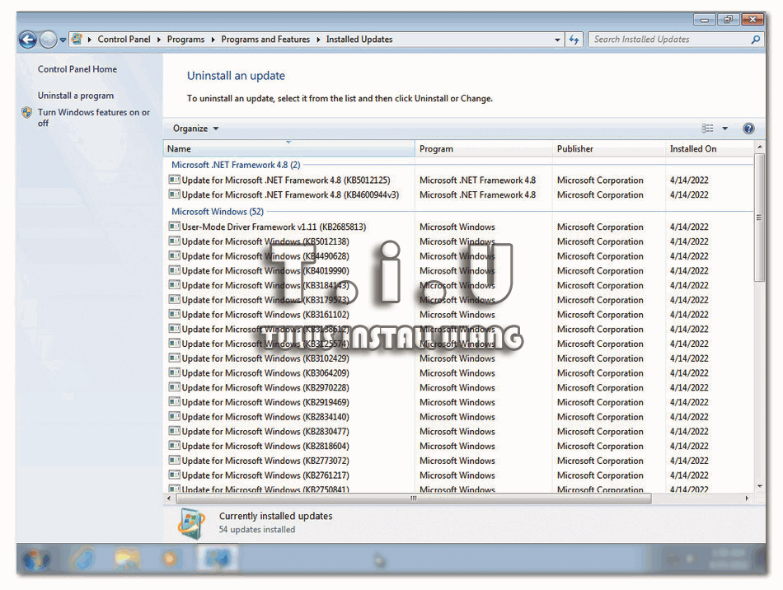Expand arrow after Control Panel breadcrumb
Screen dimensions: 783x590
point(159,40)
